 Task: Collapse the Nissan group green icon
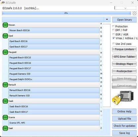click(5, 25)
